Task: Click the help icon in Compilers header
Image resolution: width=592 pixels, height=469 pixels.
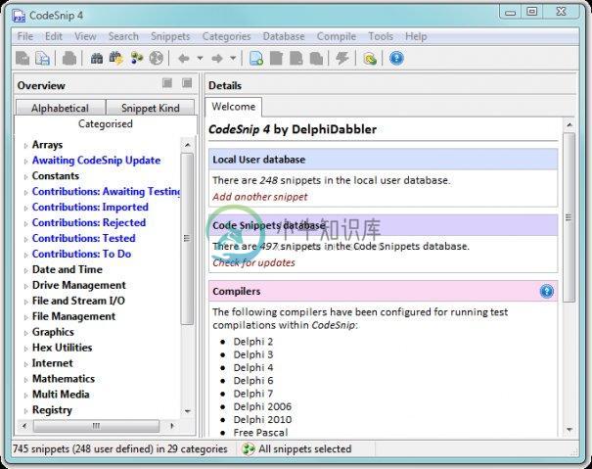Action: [547, 292]
